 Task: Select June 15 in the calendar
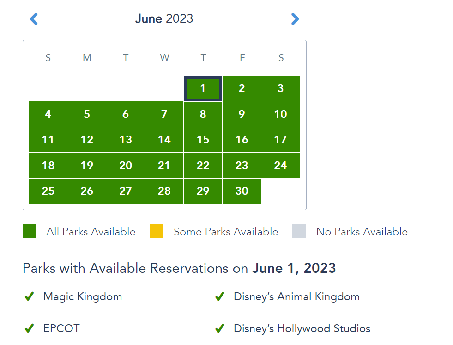click(203, 140)
